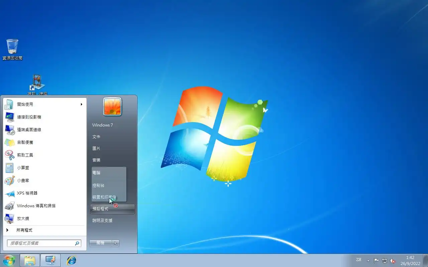Click the muted volume tray icon

[x=393, y=261]
